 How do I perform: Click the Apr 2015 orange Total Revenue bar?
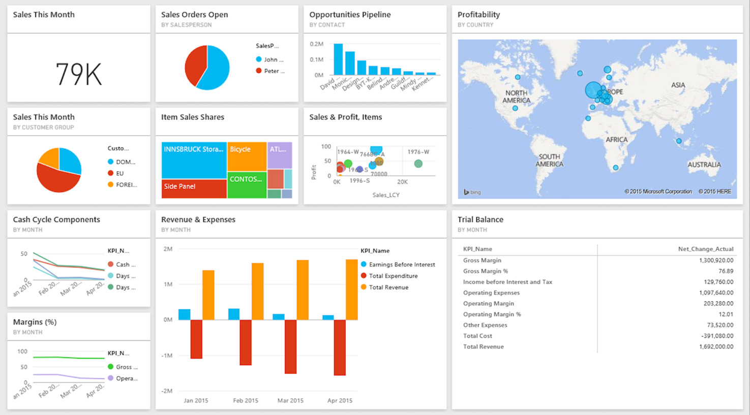click(351, 290)
